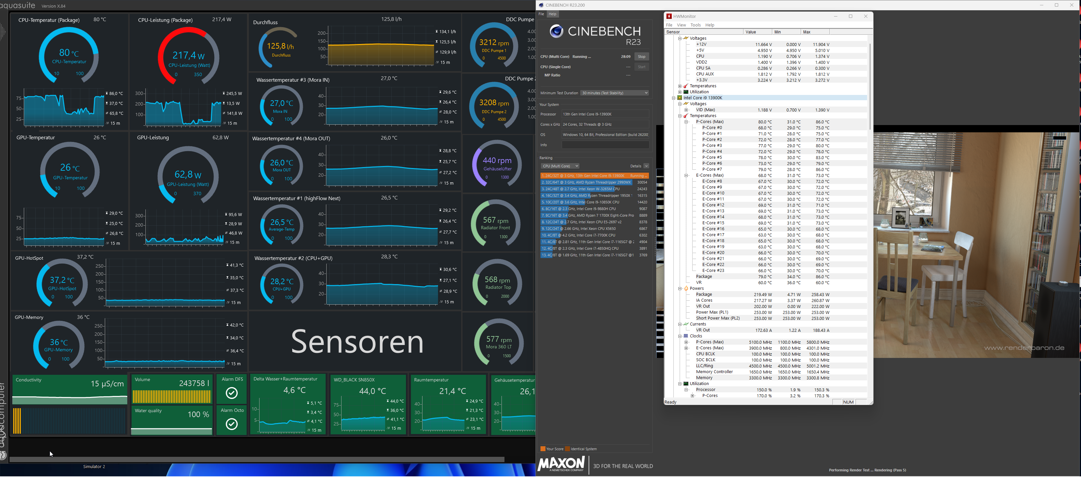Click the flame icon beside Powers

coord(686,288)
